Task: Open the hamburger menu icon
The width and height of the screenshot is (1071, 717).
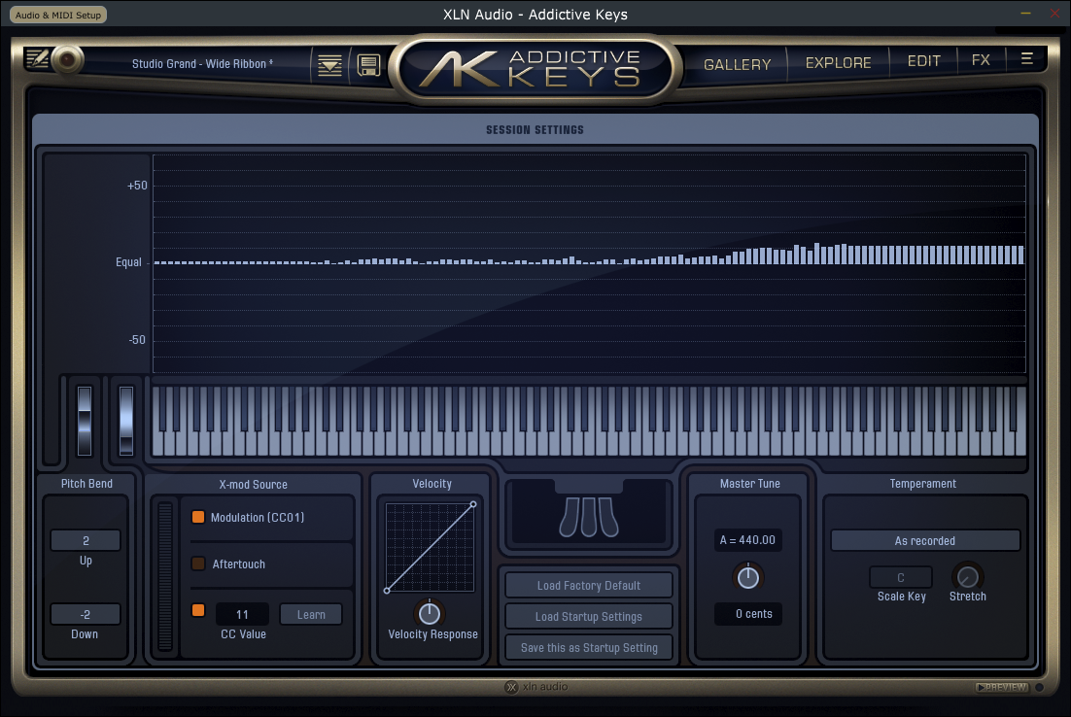Action: coord(1026,58)
